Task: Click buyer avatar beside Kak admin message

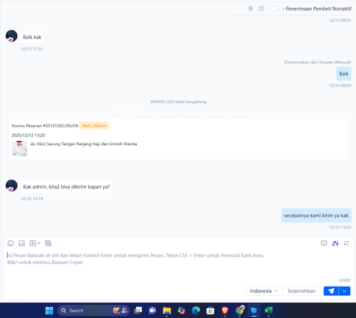Action: 11,186
